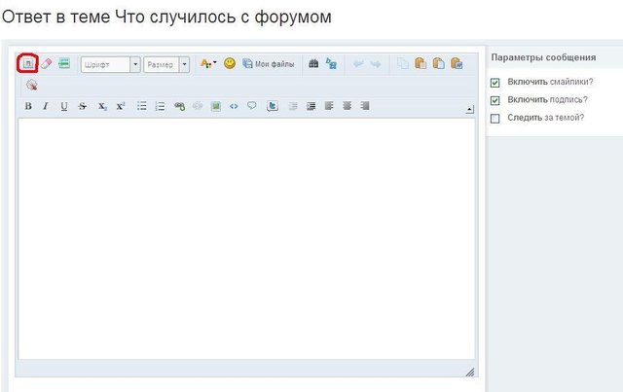The image size is (623, 392).
Task: Align text right
Action: 365,106
